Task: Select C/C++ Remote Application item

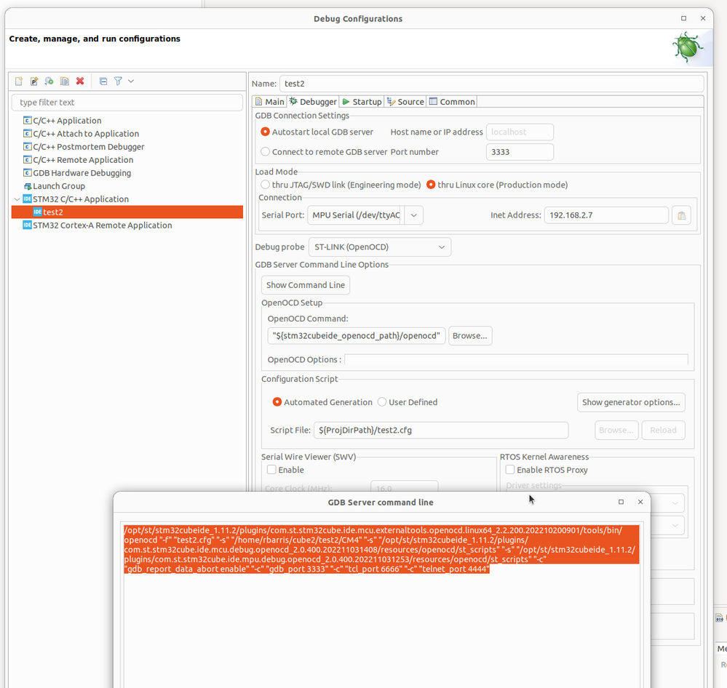Action: click(x=83, y=160)
